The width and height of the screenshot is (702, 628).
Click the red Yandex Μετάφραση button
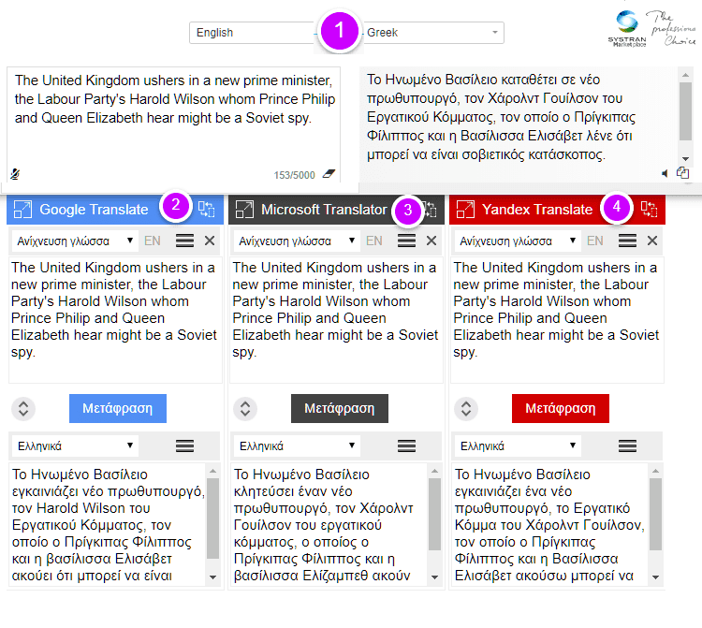click(561, 408)
